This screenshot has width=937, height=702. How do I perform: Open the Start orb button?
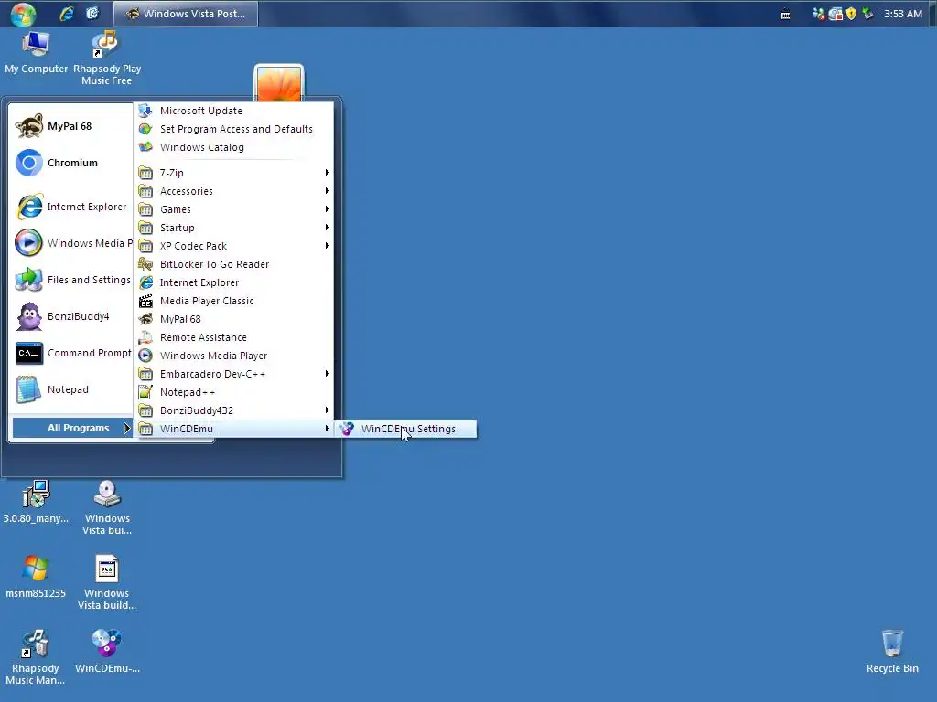click(23, 13)
